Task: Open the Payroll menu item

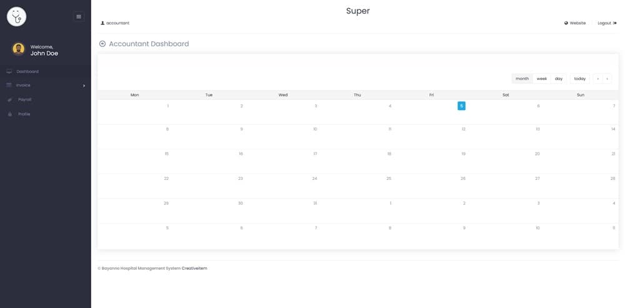Action: pos(24,99)
